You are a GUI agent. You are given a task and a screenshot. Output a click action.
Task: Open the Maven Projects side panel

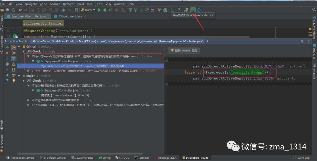314,27
